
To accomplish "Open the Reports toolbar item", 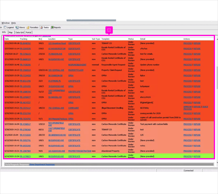I will click(x=56, y=27).
